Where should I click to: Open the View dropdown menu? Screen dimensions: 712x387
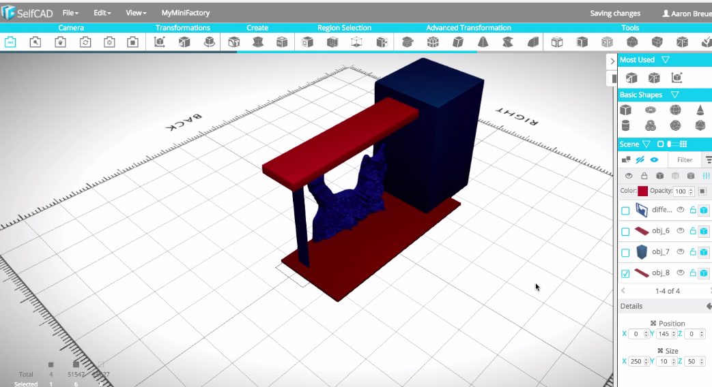click(x=136, y=13)
